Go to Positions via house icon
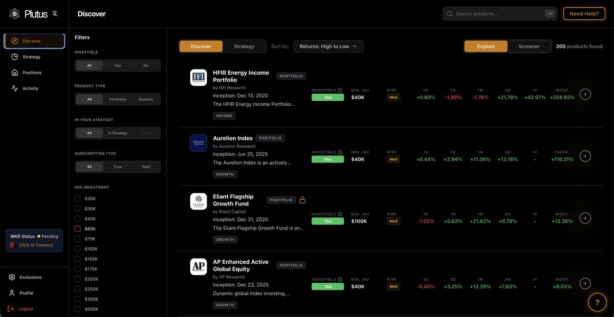The image size is (614, 317). tap(15, 73)
